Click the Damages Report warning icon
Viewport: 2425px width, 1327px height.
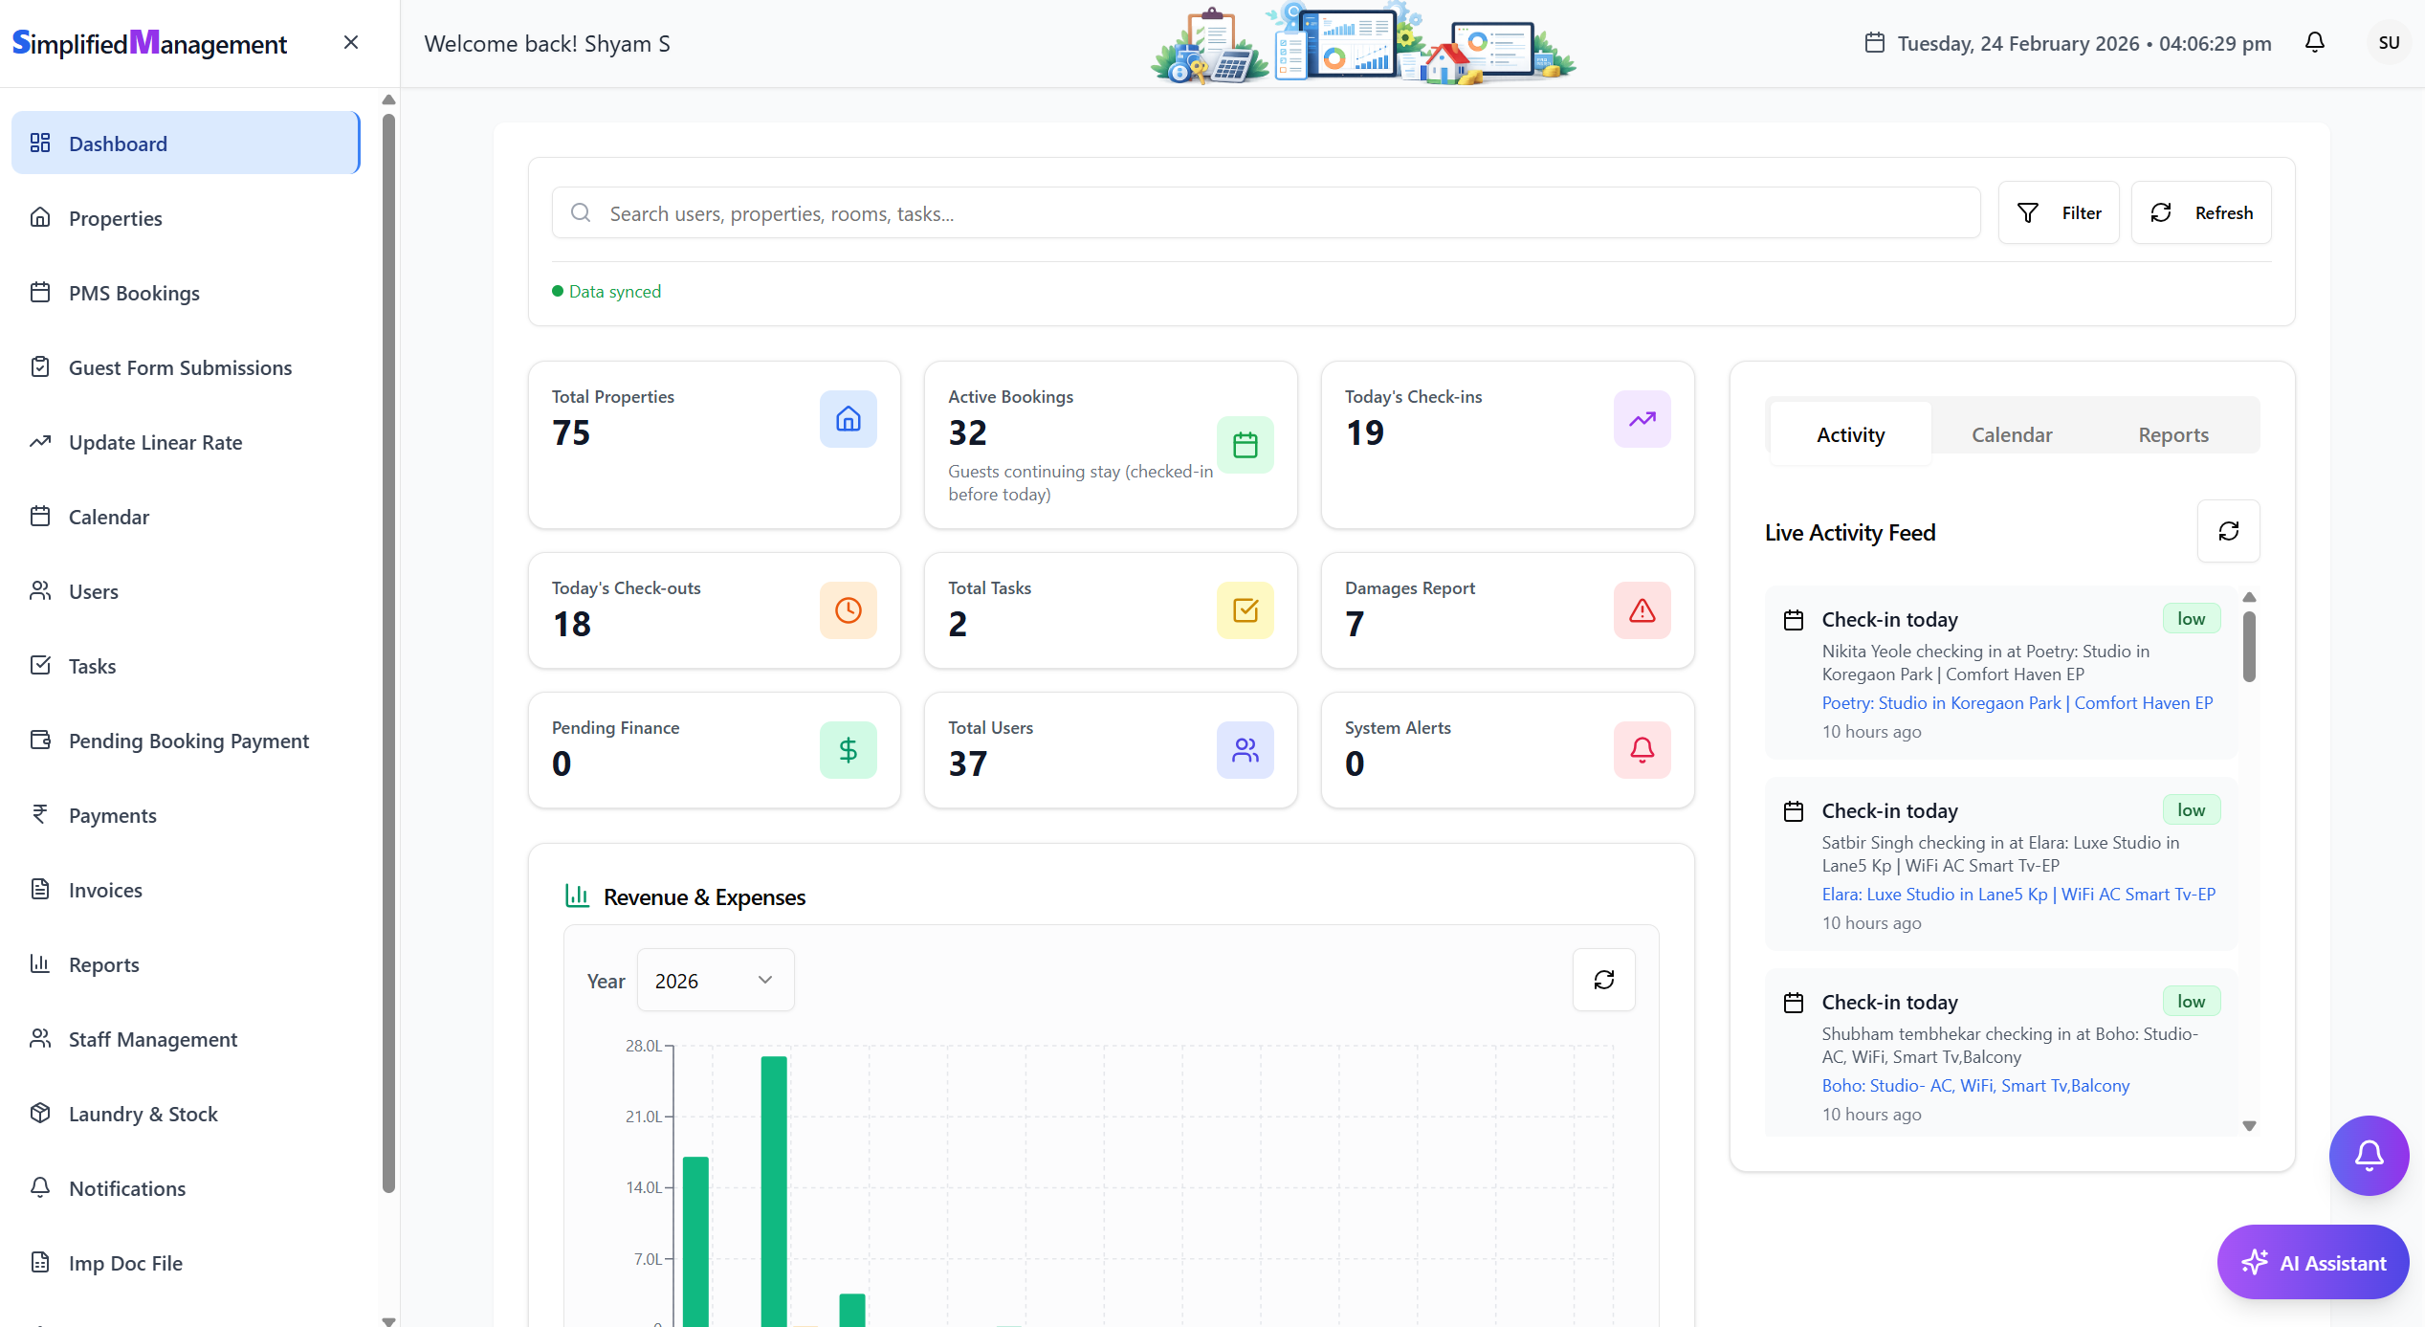pos(1642,610)
